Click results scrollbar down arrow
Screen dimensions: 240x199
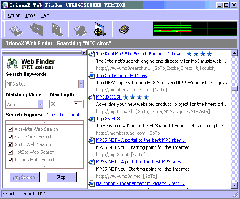[235, 185]
